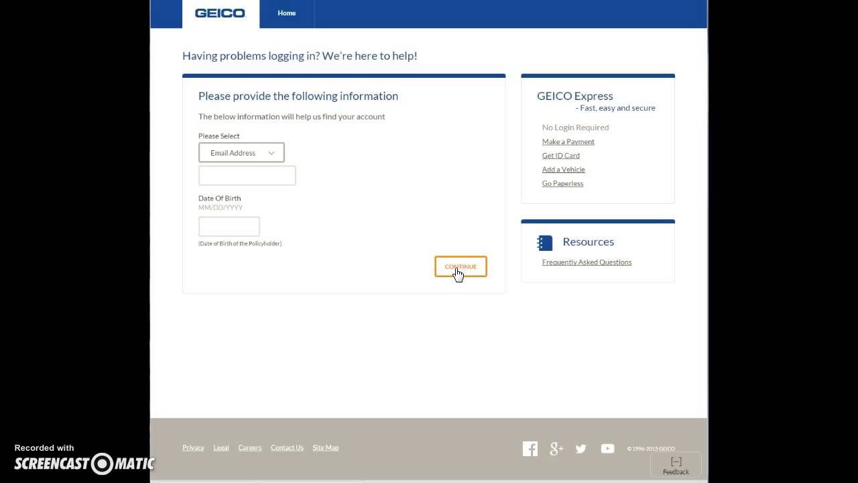Click the 'Resources' heading text
858x483 pixels.
coord(589,242)
